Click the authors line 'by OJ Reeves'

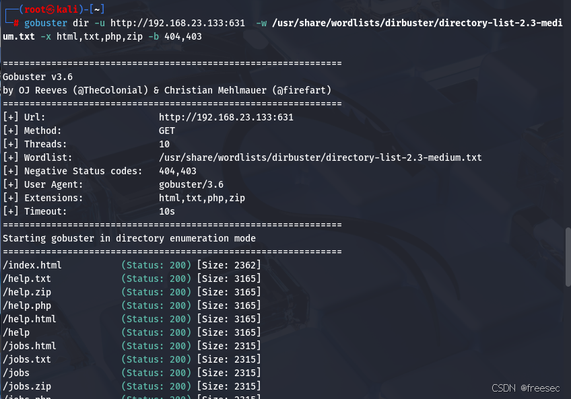[167, 90]
